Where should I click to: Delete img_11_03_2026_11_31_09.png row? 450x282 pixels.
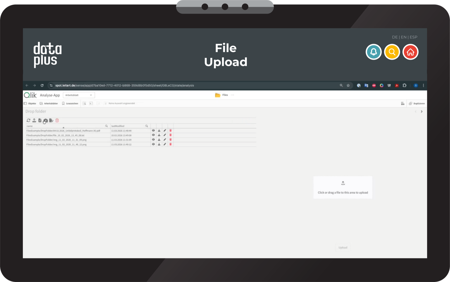(170, 140)
